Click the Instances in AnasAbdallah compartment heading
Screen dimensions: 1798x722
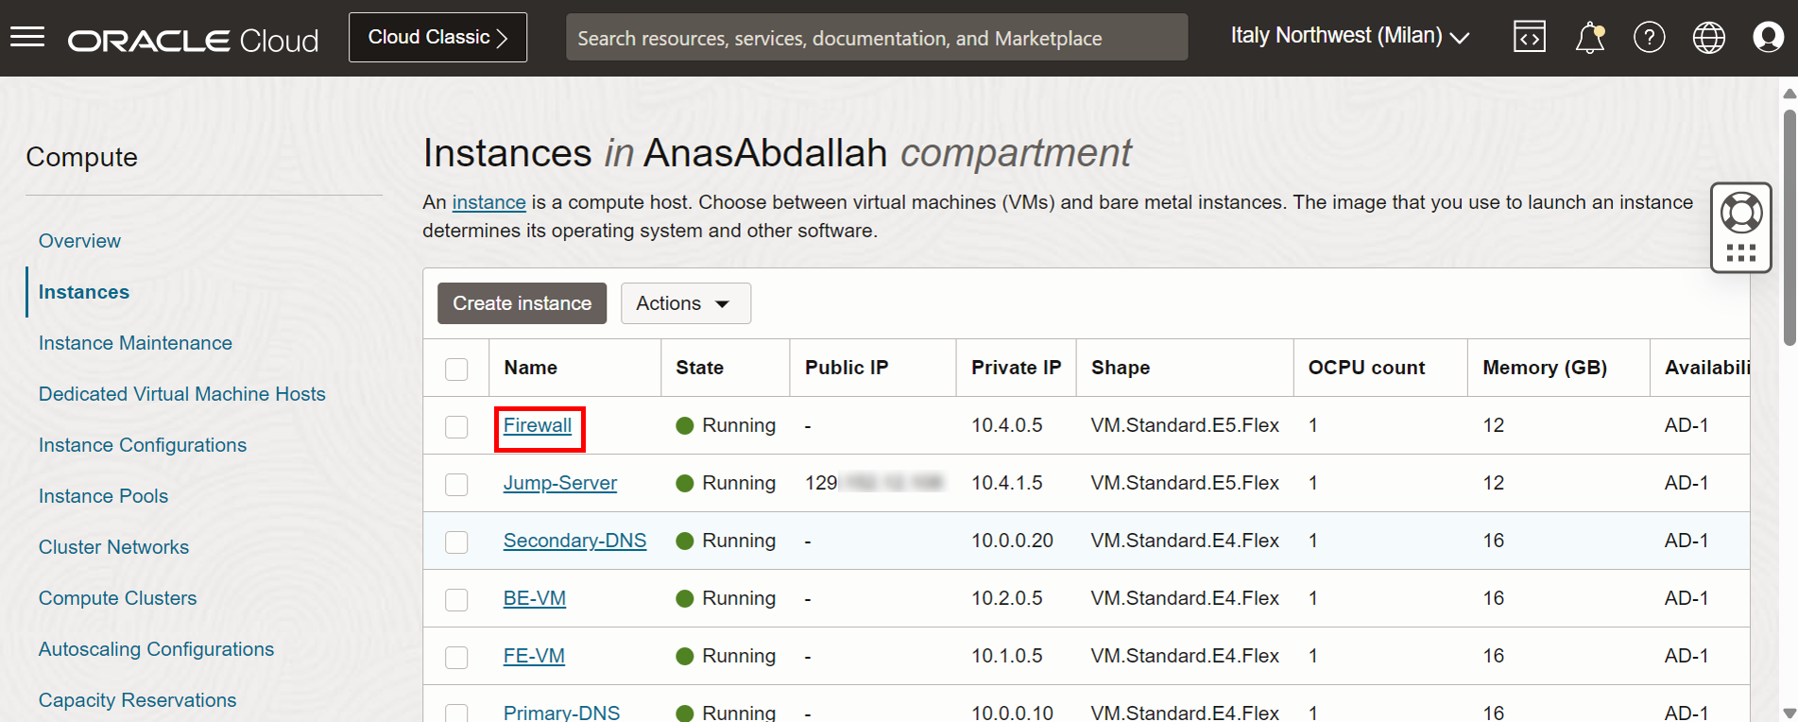pyautogui.click(x=777, y=153)
